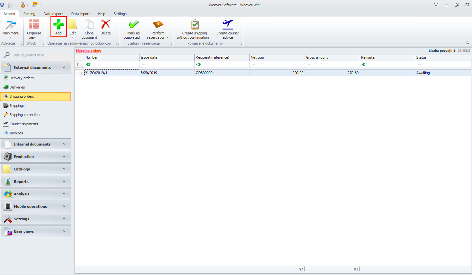The width and height of the screenshot is (472, 275).
Task: Open the Main menu ribbon button
Action: (x=11, y=29)
